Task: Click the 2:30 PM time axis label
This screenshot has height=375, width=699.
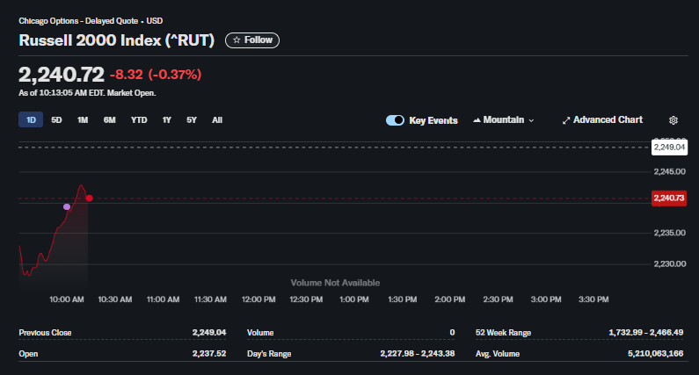Action: tap(498, 299)
